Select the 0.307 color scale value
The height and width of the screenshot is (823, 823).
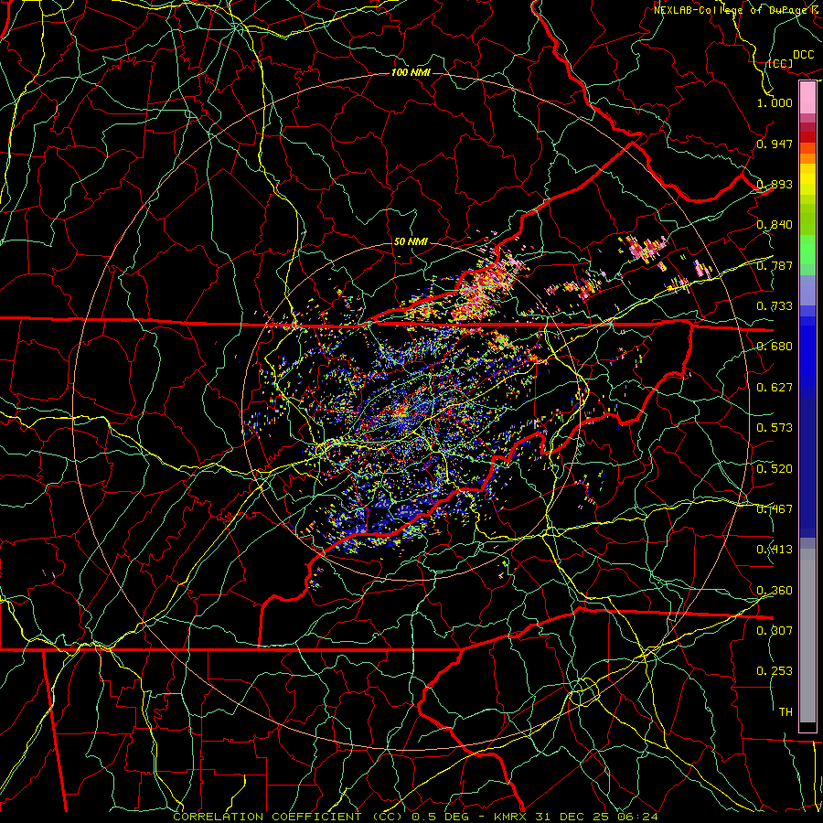775,630
